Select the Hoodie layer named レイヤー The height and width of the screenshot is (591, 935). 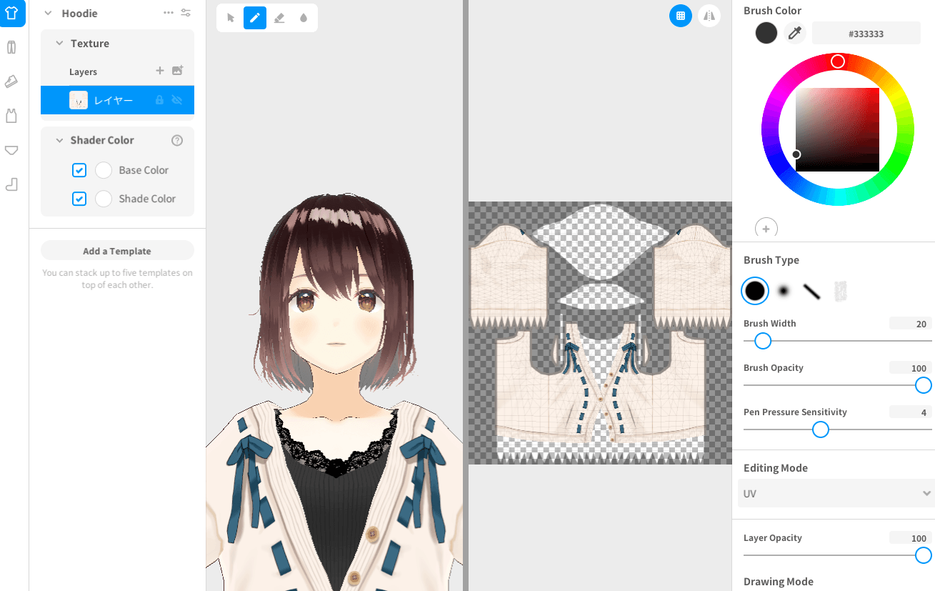pyautogui.click(x=117, y=99)
